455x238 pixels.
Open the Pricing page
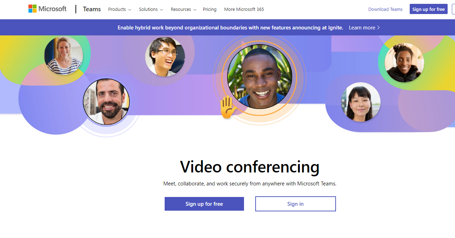pyautogui.click(x=210, y=9)
